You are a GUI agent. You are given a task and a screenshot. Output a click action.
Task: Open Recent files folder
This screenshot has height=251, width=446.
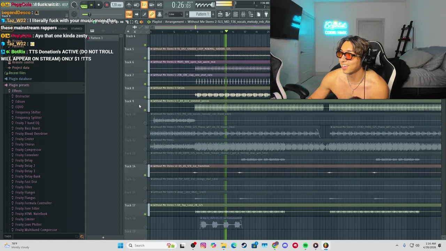[x=17, y=73]
